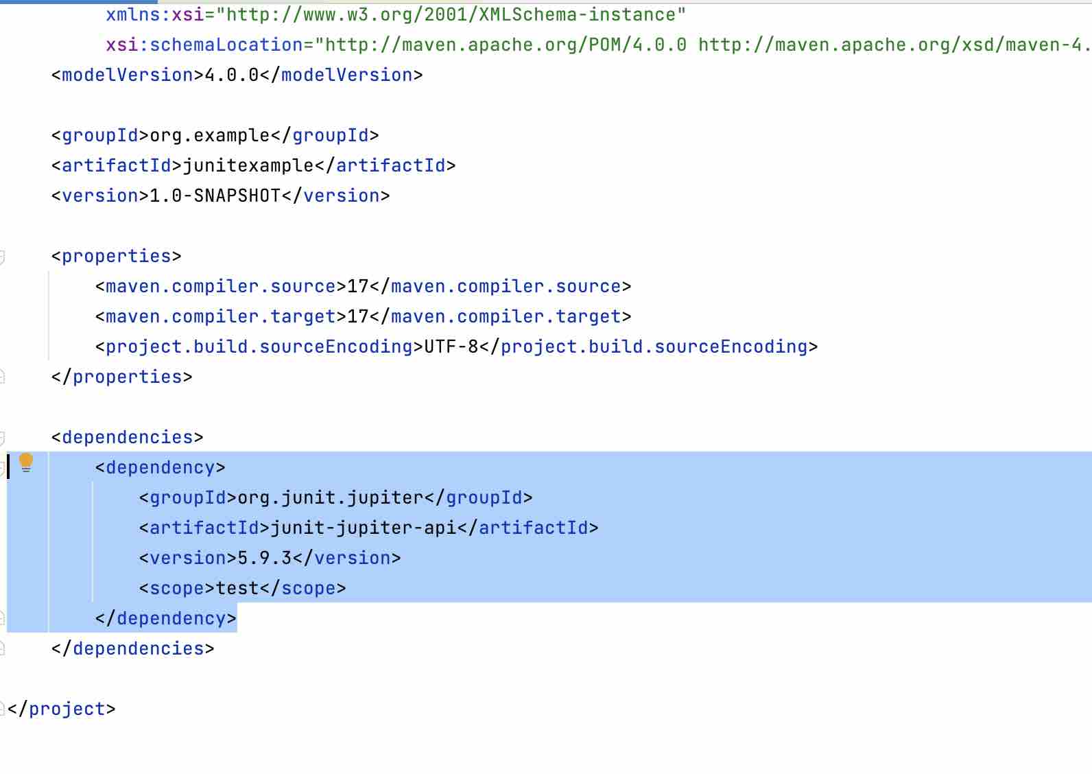Click the 5.9.3 version value
Viewport: 1092px width, 774px height.
[x=265, y=558]
